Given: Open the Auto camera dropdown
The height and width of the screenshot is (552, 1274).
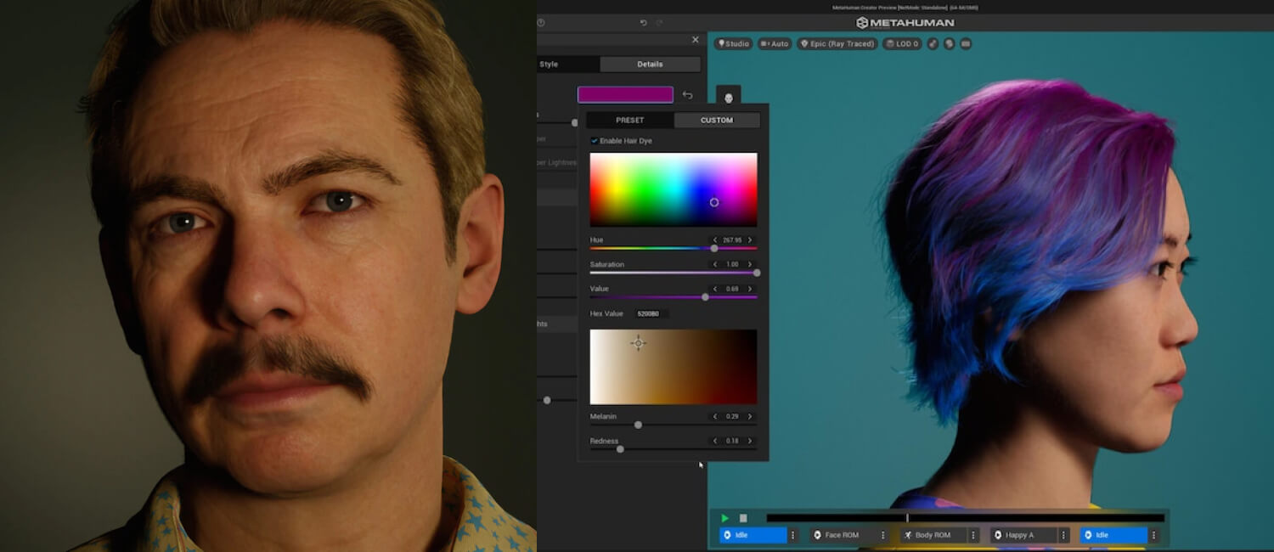Looking at the screenshot, I should (774, 43).
